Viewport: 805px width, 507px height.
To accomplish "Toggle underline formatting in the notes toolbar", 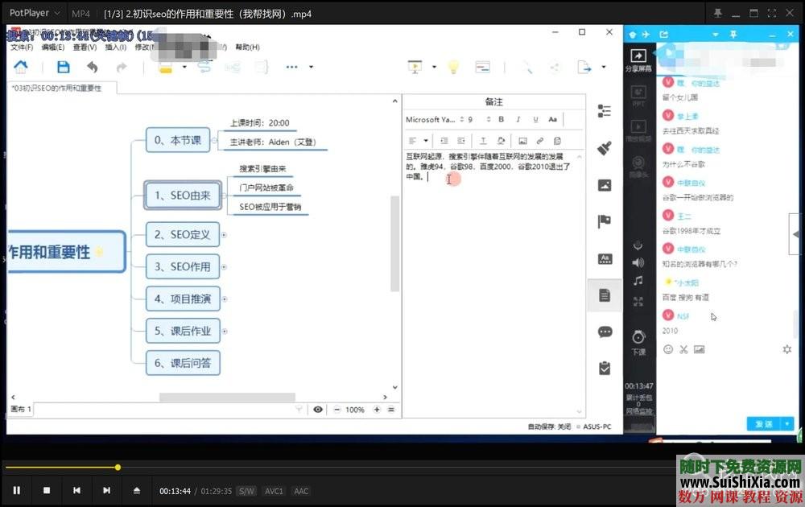I will tap(535, 119).
